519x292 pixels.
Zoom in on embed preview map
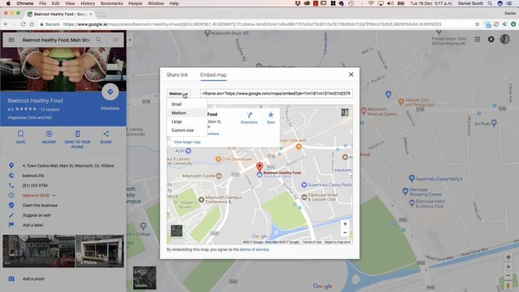pyautogui.click(x=345, y=224)
